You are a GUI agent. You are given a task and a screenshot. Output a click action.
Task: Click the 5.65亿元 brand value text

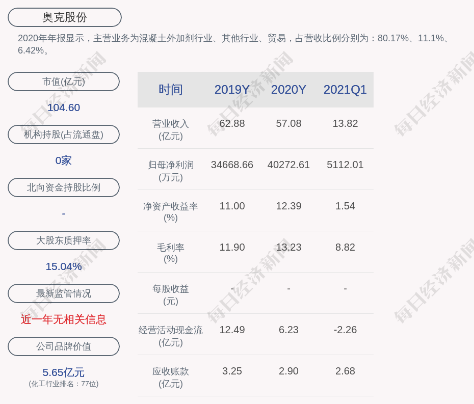(x=64, y=372)
